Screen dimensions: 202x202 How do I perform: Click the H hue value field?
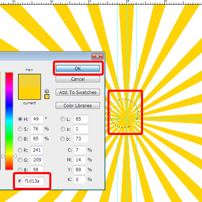[x=37, y=119]
